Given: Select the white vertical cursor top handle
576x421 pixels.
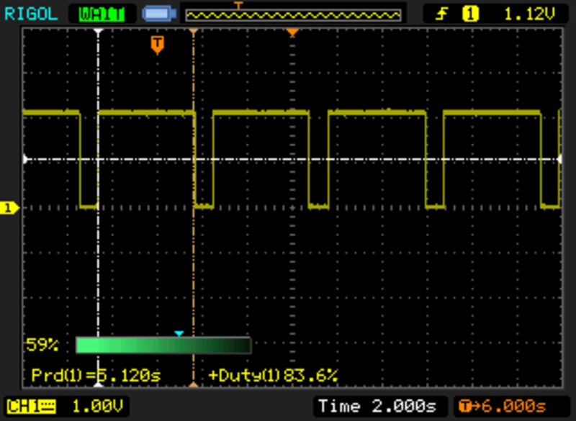Looking at the screenshot, I should pos(98,32).
